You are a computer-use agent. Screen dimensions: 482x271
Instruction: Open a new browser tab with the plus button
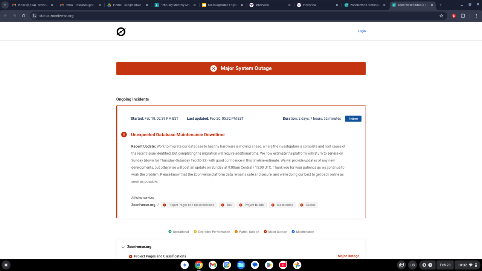(x=441, y=5)
